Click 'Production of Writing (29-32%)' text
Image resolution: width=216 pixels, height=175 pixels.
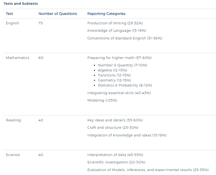click(115, 23)
